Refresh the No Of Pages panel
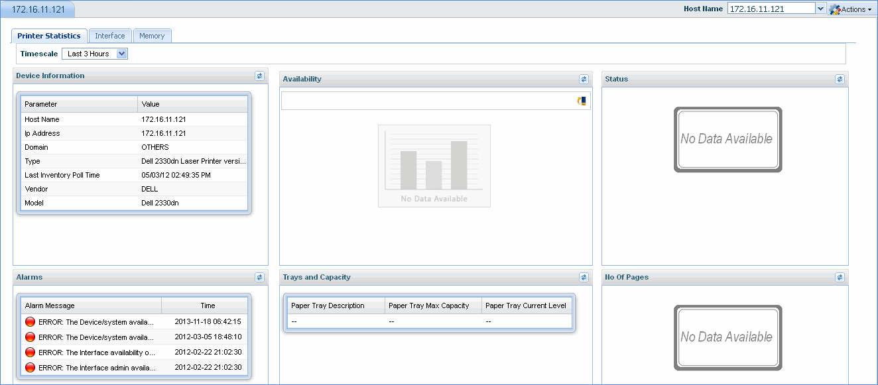 click(x=840, y=278)
